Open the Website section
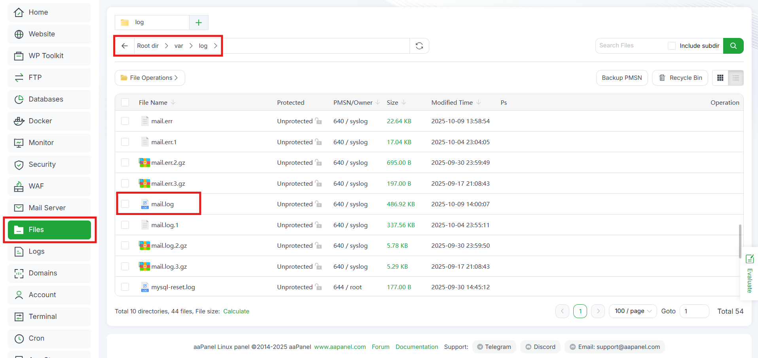Viewport: 758px width, 358px height. click(49, 34)
